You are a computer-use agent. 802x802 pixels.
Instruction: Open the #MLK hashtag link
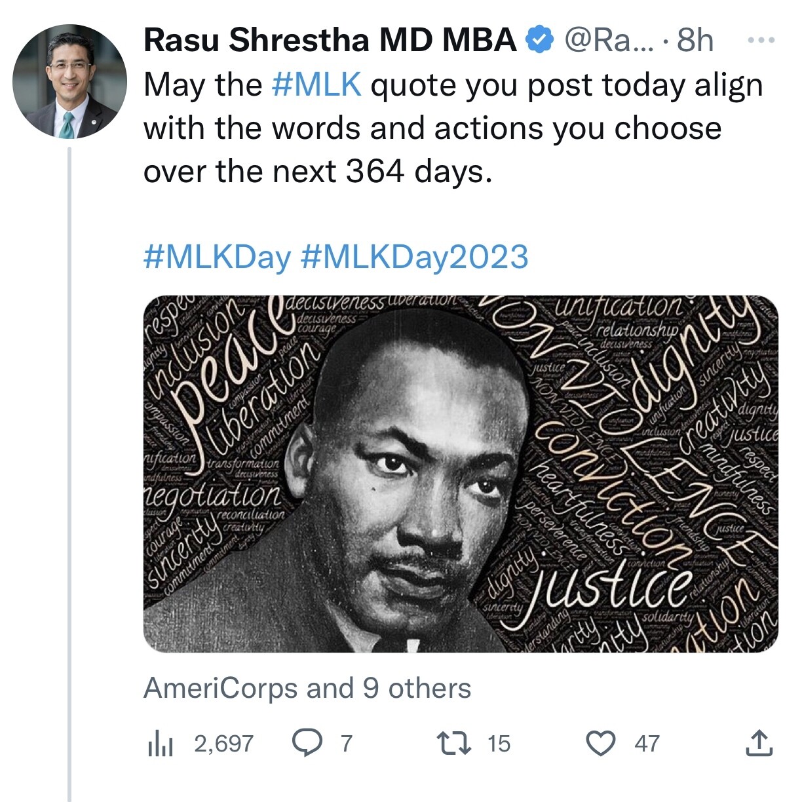[x=316, y=85]
